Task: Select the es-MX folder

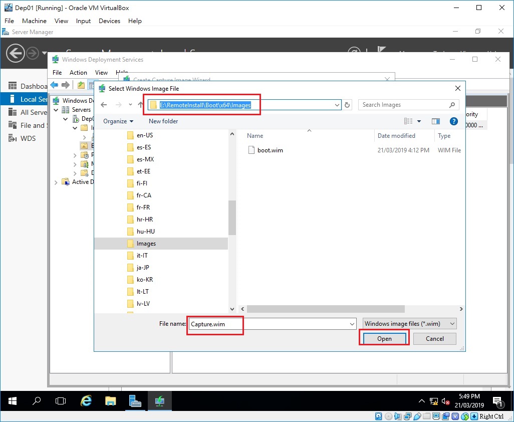Action: (x=145, y=159)
